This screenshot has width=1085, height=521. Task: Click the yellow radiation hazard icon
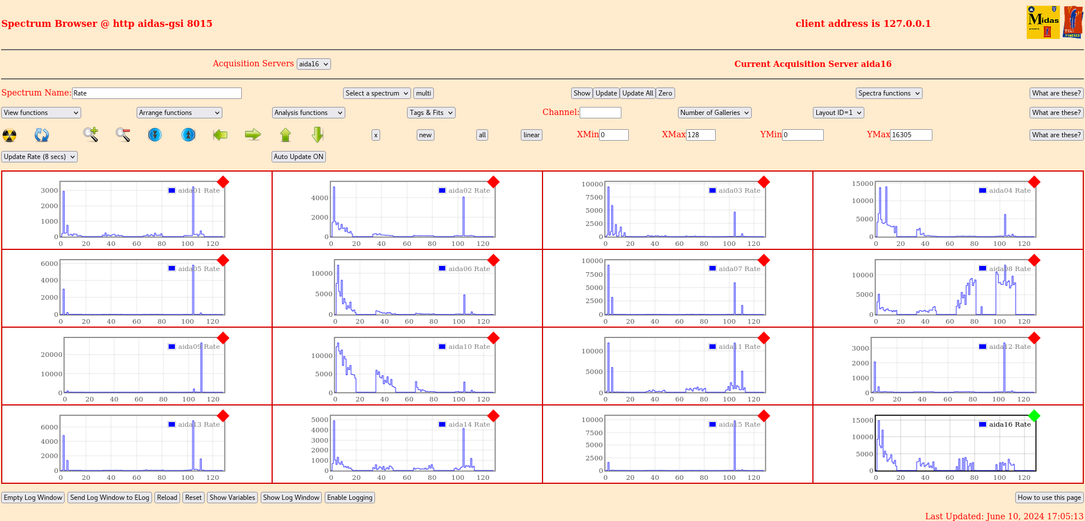[10, 136]
